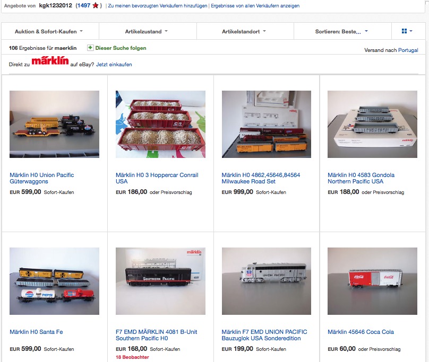Click Jetzt einkaufen link
The height and width of the screenshot is (362, 429).
114,65
